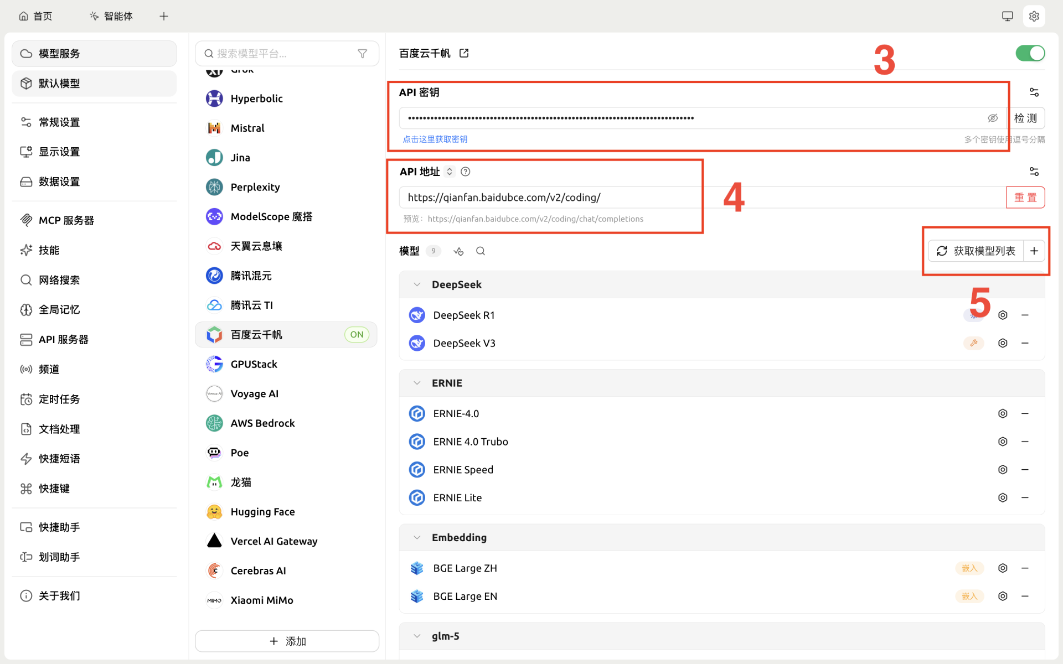
Task: Follow the 点击这里获取密钥 link
Action: tap(435, 139)
